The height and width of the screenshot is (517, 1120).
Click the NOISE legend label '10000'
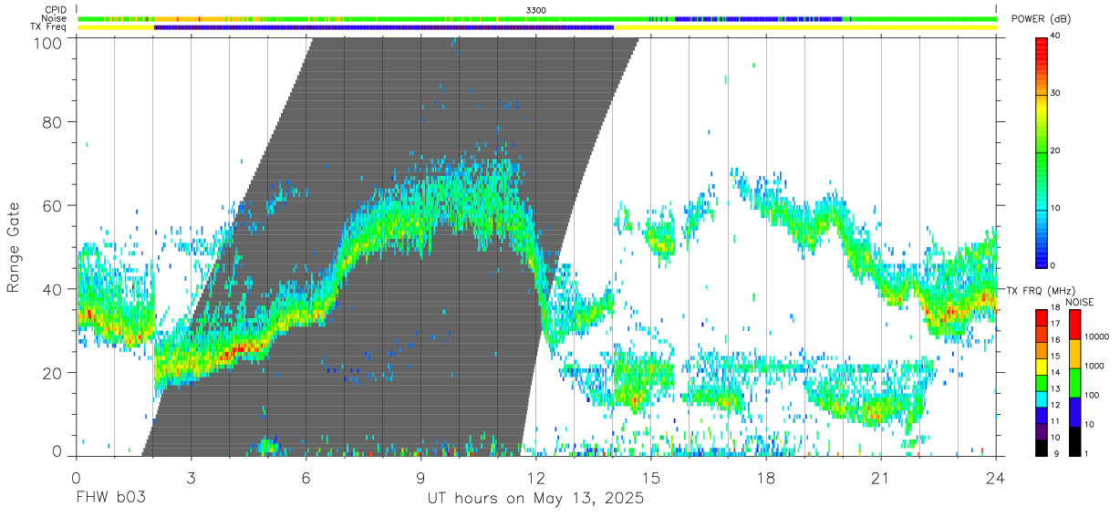(x=1097, y=338)
